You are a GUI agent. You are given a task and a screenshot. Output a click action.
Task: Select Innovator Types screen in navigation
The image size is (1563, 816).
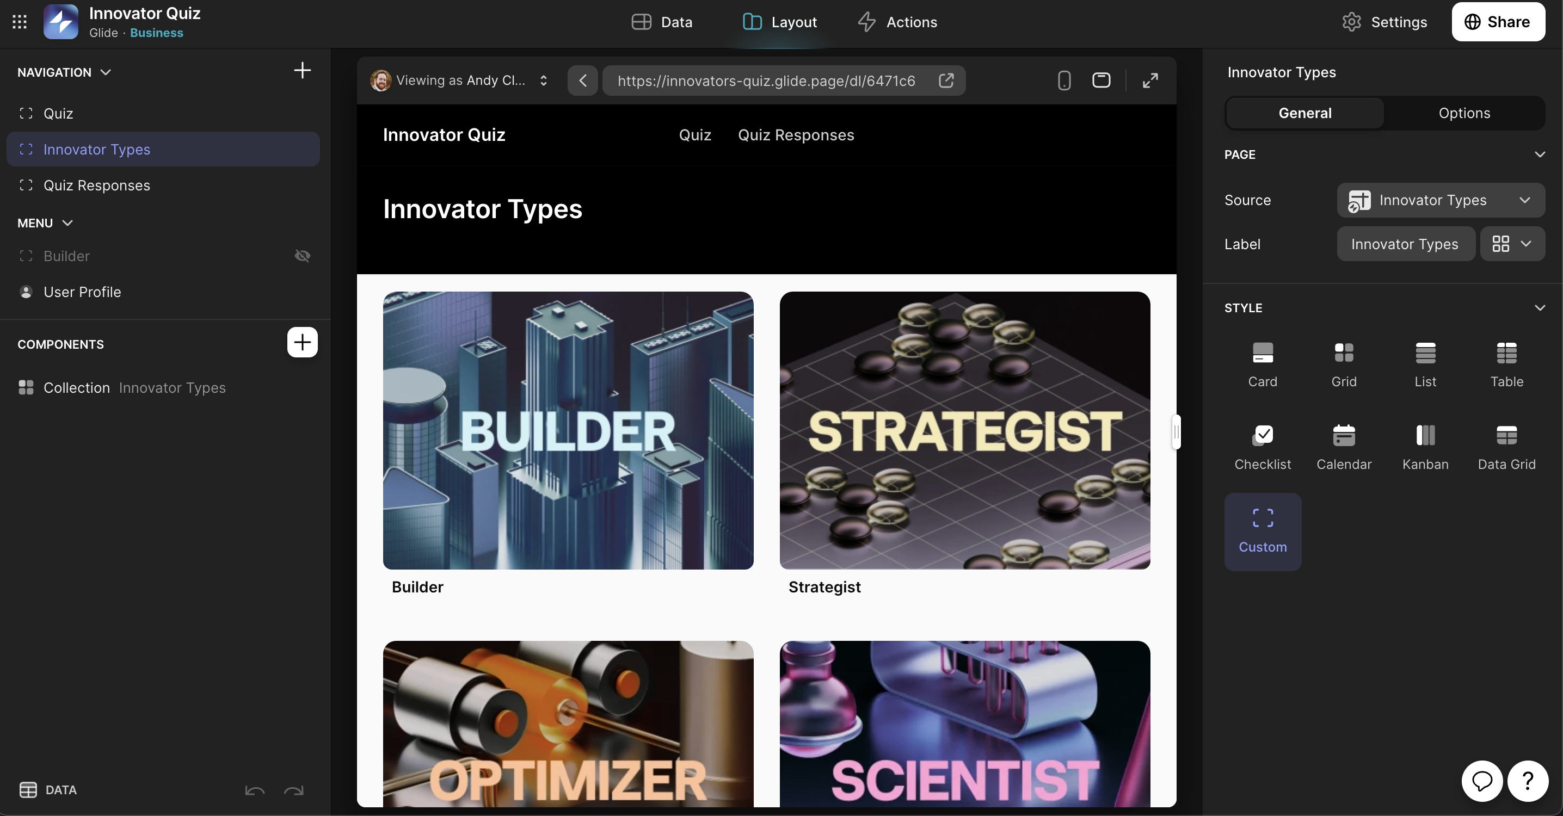[x=163, y=149]
